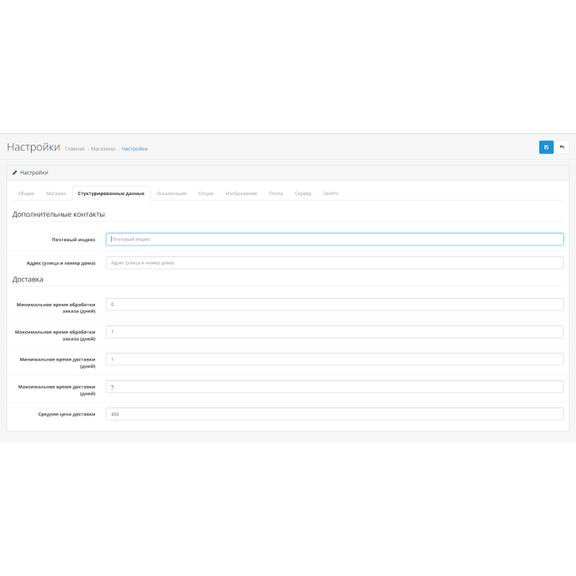Click the Настройки breadcrumb link
The width and height of the screenshot is (576, 576).
click(134, 148)
